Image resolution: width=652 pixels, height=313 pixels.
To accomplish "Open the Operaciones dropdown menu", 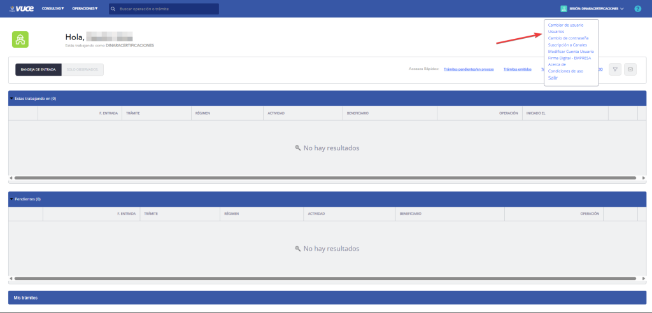I will pos(85,9).
